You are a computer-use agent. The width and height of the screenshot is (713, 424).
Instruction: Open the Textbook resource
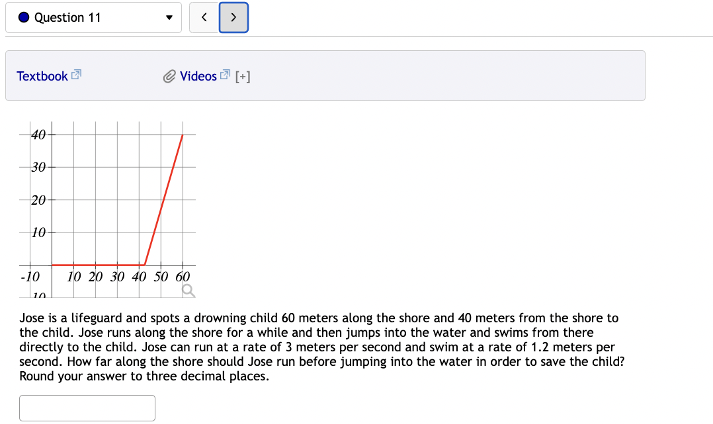[x=42, y=76]
